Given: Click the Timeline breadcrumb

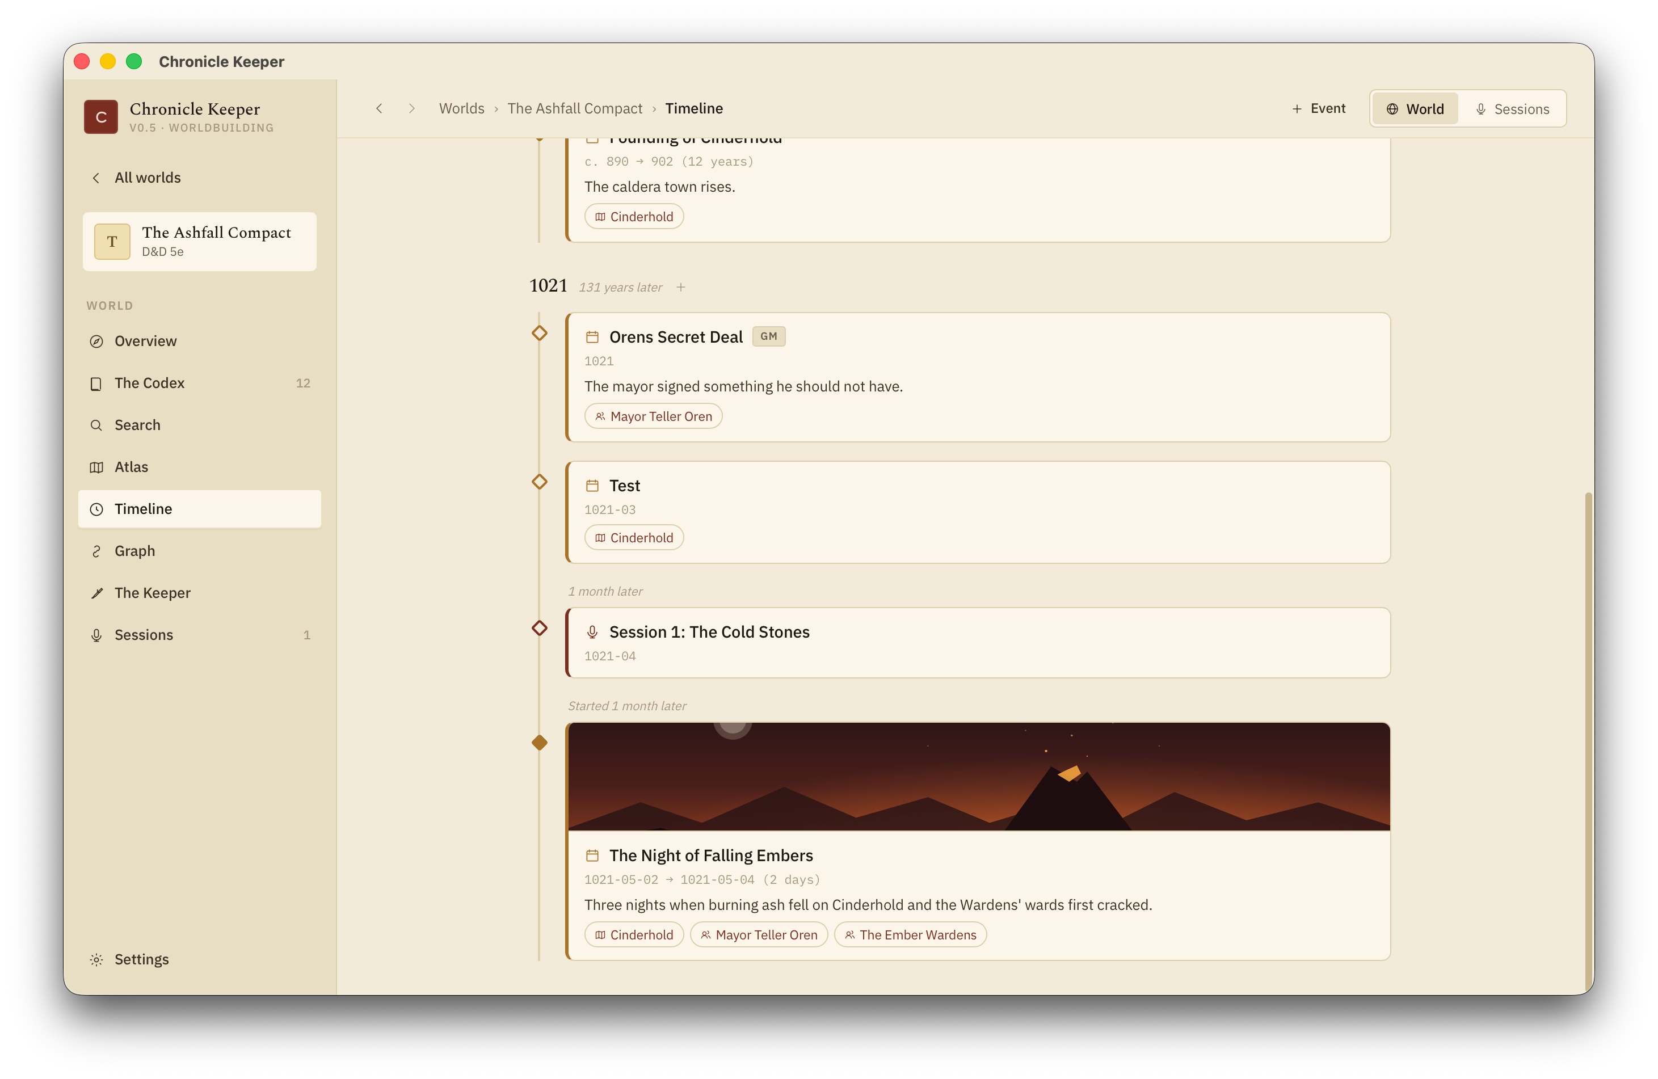Looking at the screenshot, I should [694, 109].
